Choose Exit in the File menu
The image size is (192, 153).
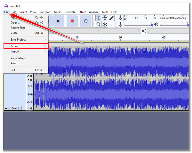coord(26,70)
